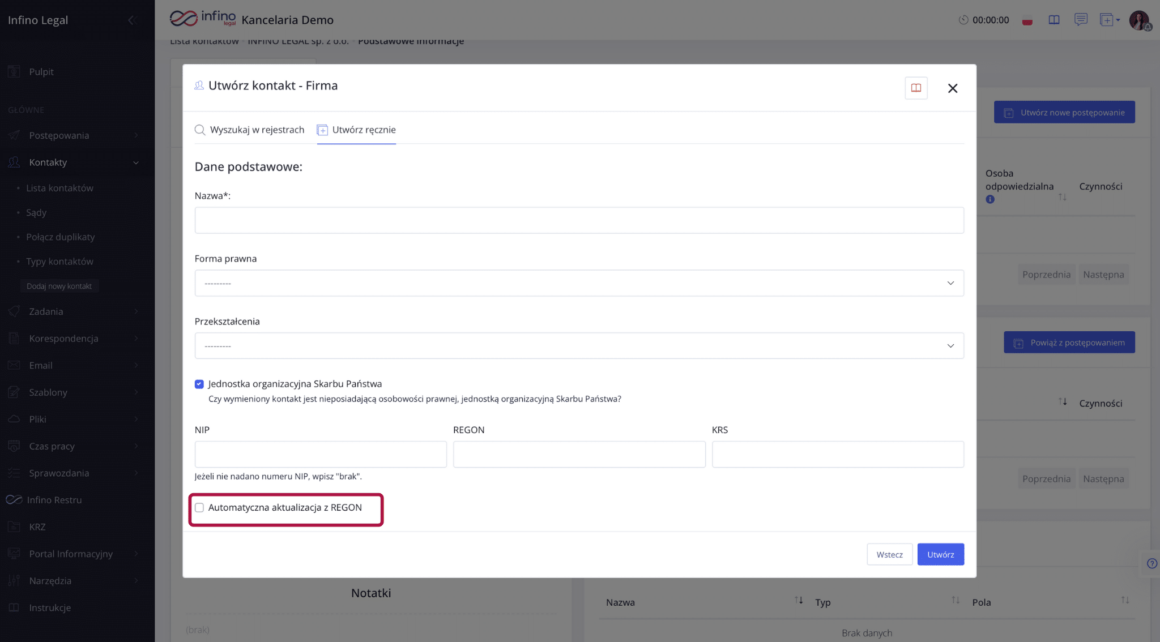Switch language via Polish flag icon
This screenshot has width=1160, height=642.
pyautogui.click(x=1027, y=21)
